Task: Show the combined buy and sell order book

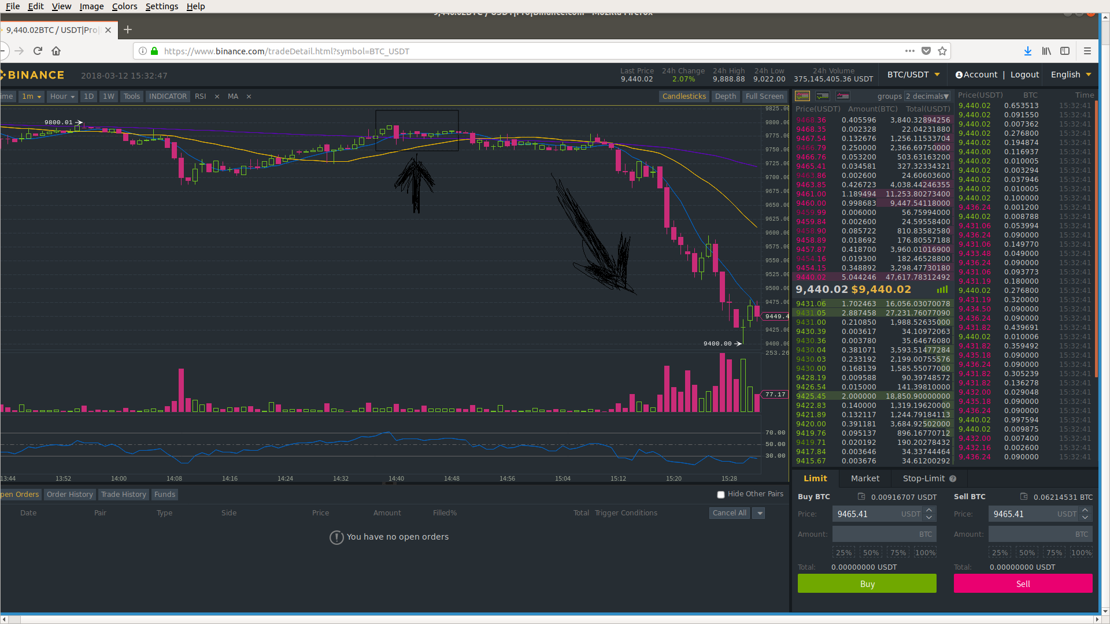Action: [x=802, y=96]
